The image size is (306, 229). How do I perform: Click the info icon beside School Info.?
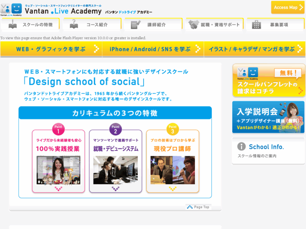coord(242,146)
